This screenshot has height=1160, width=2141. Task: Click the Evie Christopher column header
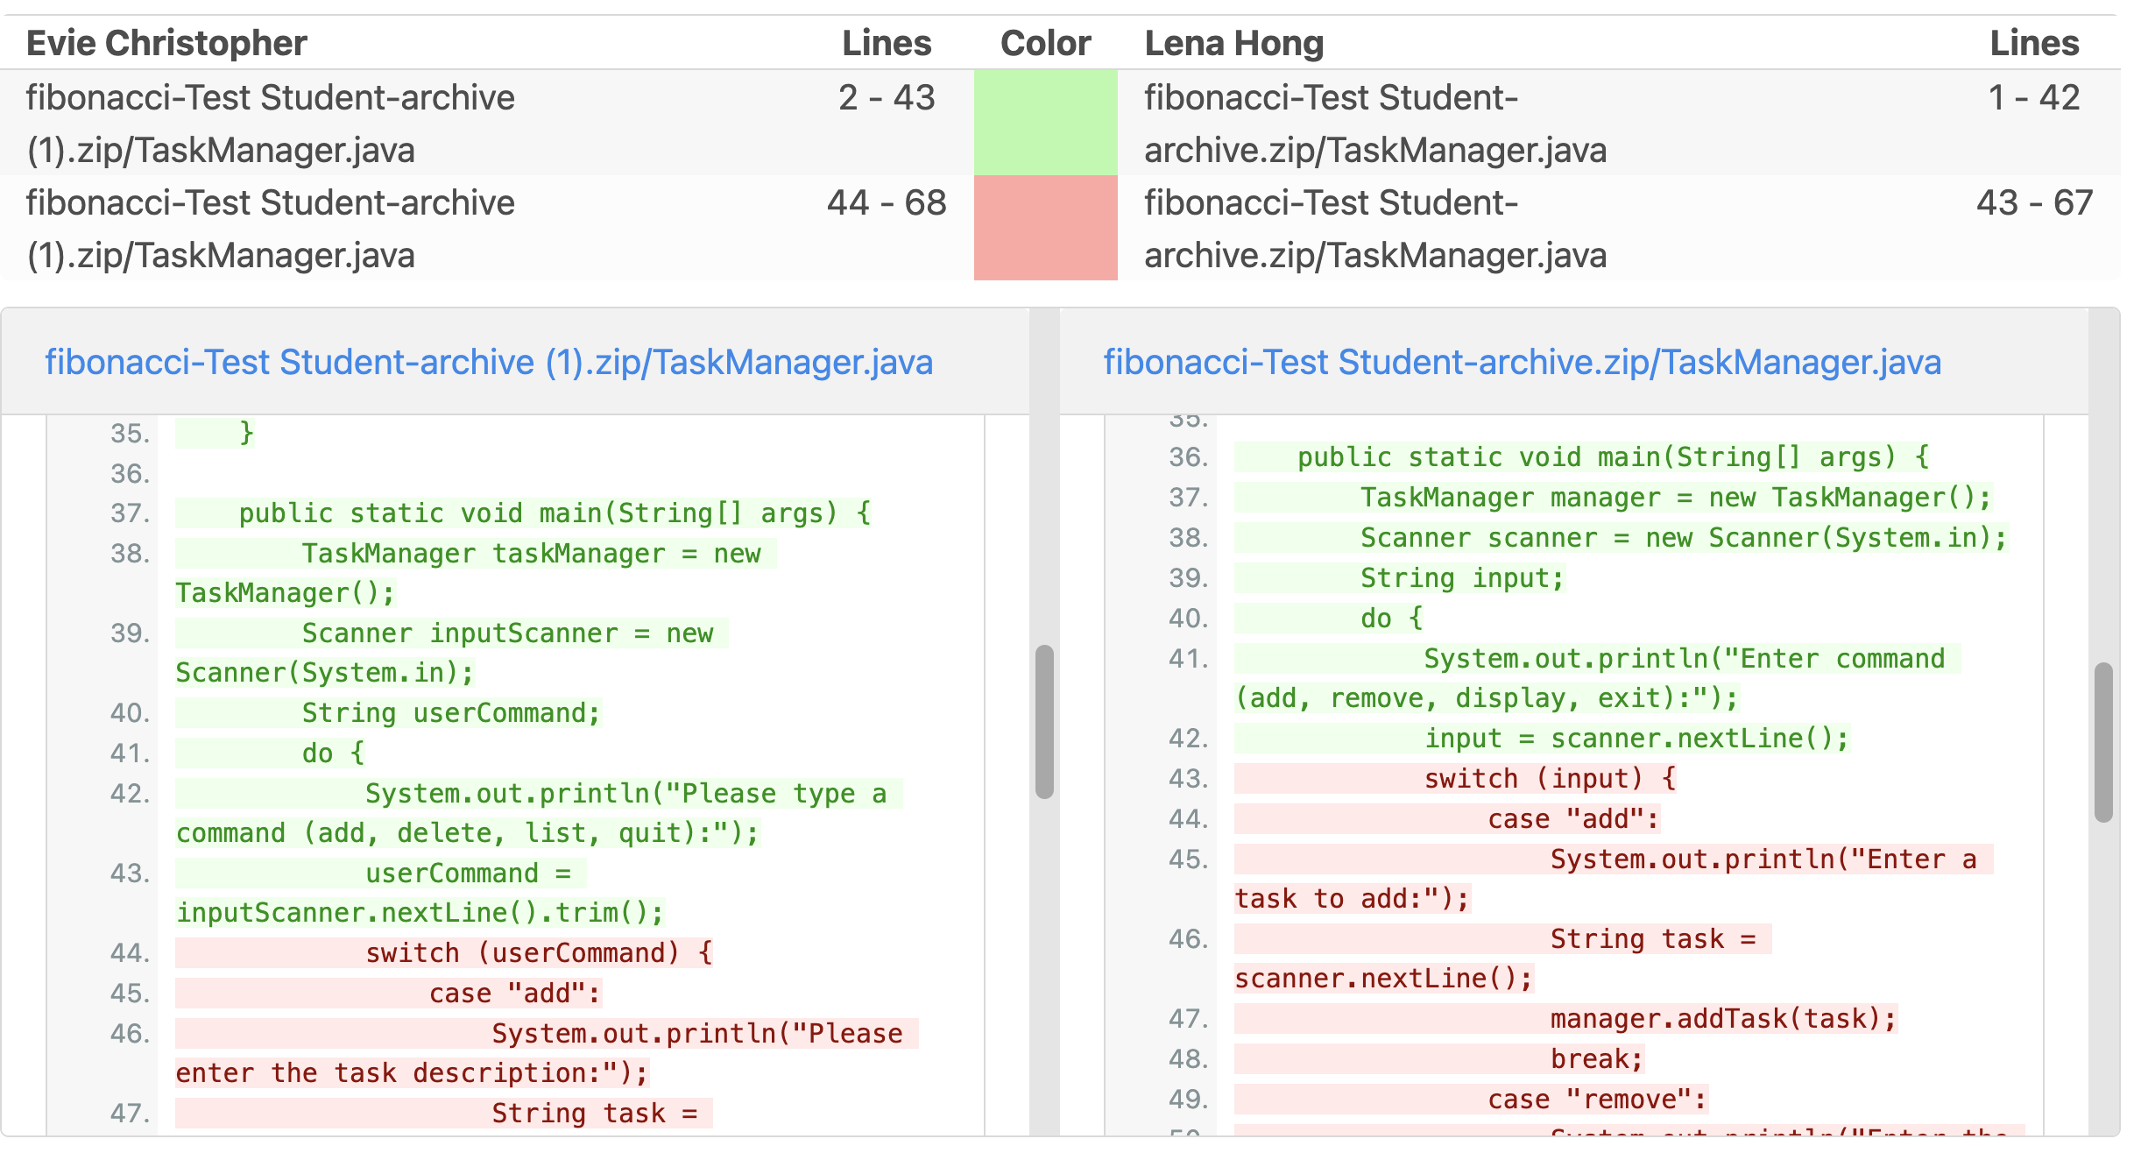point(166,43)
